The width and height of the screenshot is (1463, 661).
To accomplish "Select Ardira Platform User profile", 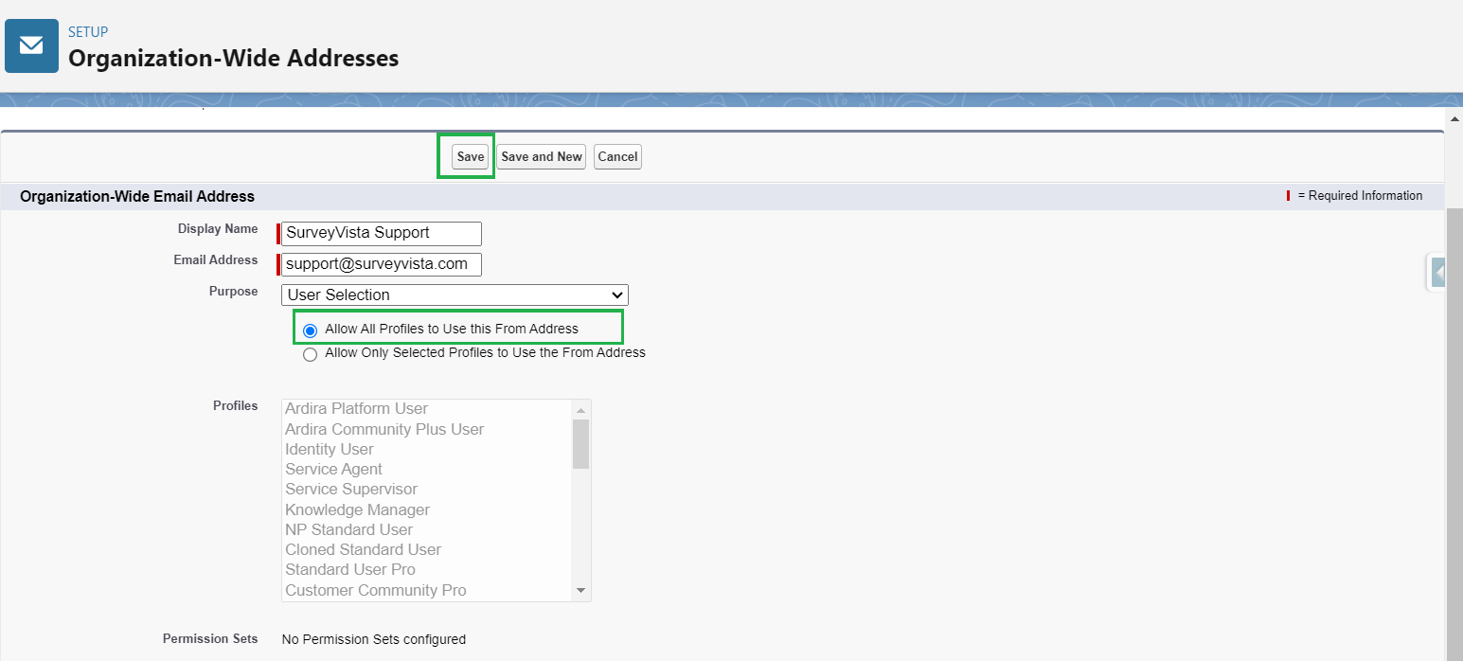I will [356, 409].
